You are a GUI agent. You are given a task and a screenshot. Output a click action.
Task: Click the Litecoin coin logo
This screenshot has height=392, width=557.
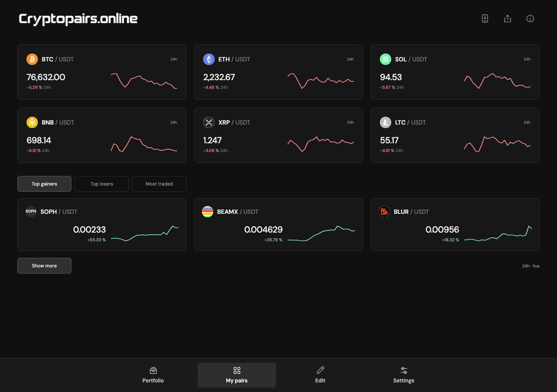click(386, 122)
